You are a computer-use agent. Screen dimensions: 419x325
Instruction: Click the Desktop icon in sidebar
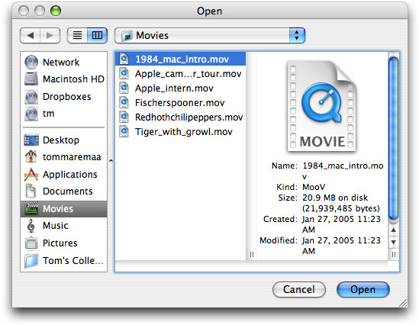point(31,140)
